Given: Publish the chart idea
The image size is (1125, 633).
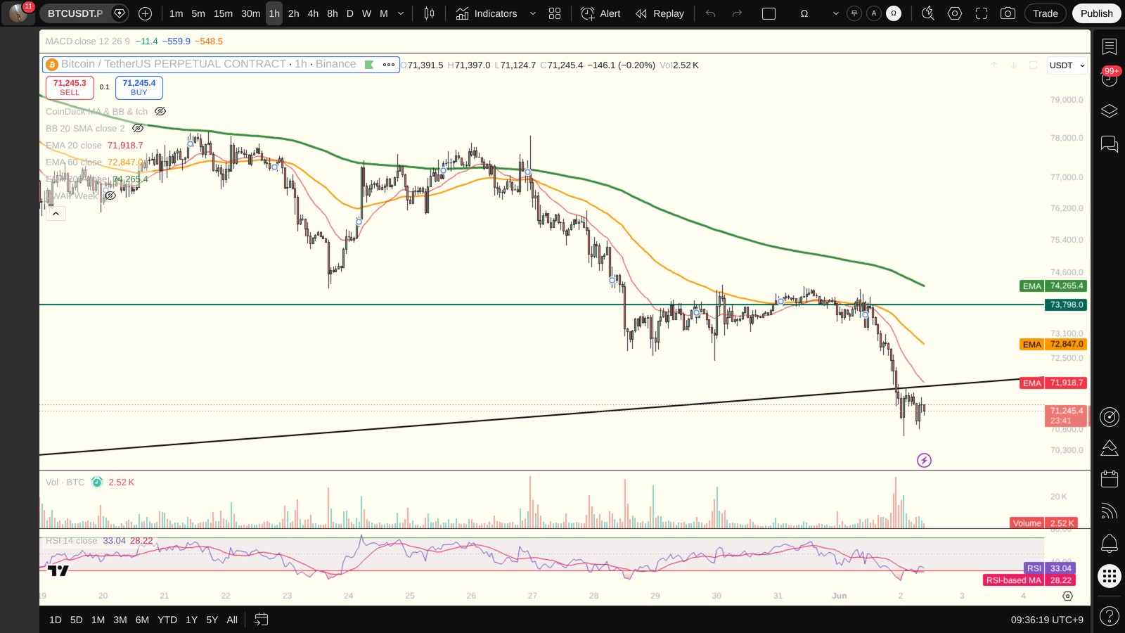Looking at the screenshot, I should (x=1097, y=13).
